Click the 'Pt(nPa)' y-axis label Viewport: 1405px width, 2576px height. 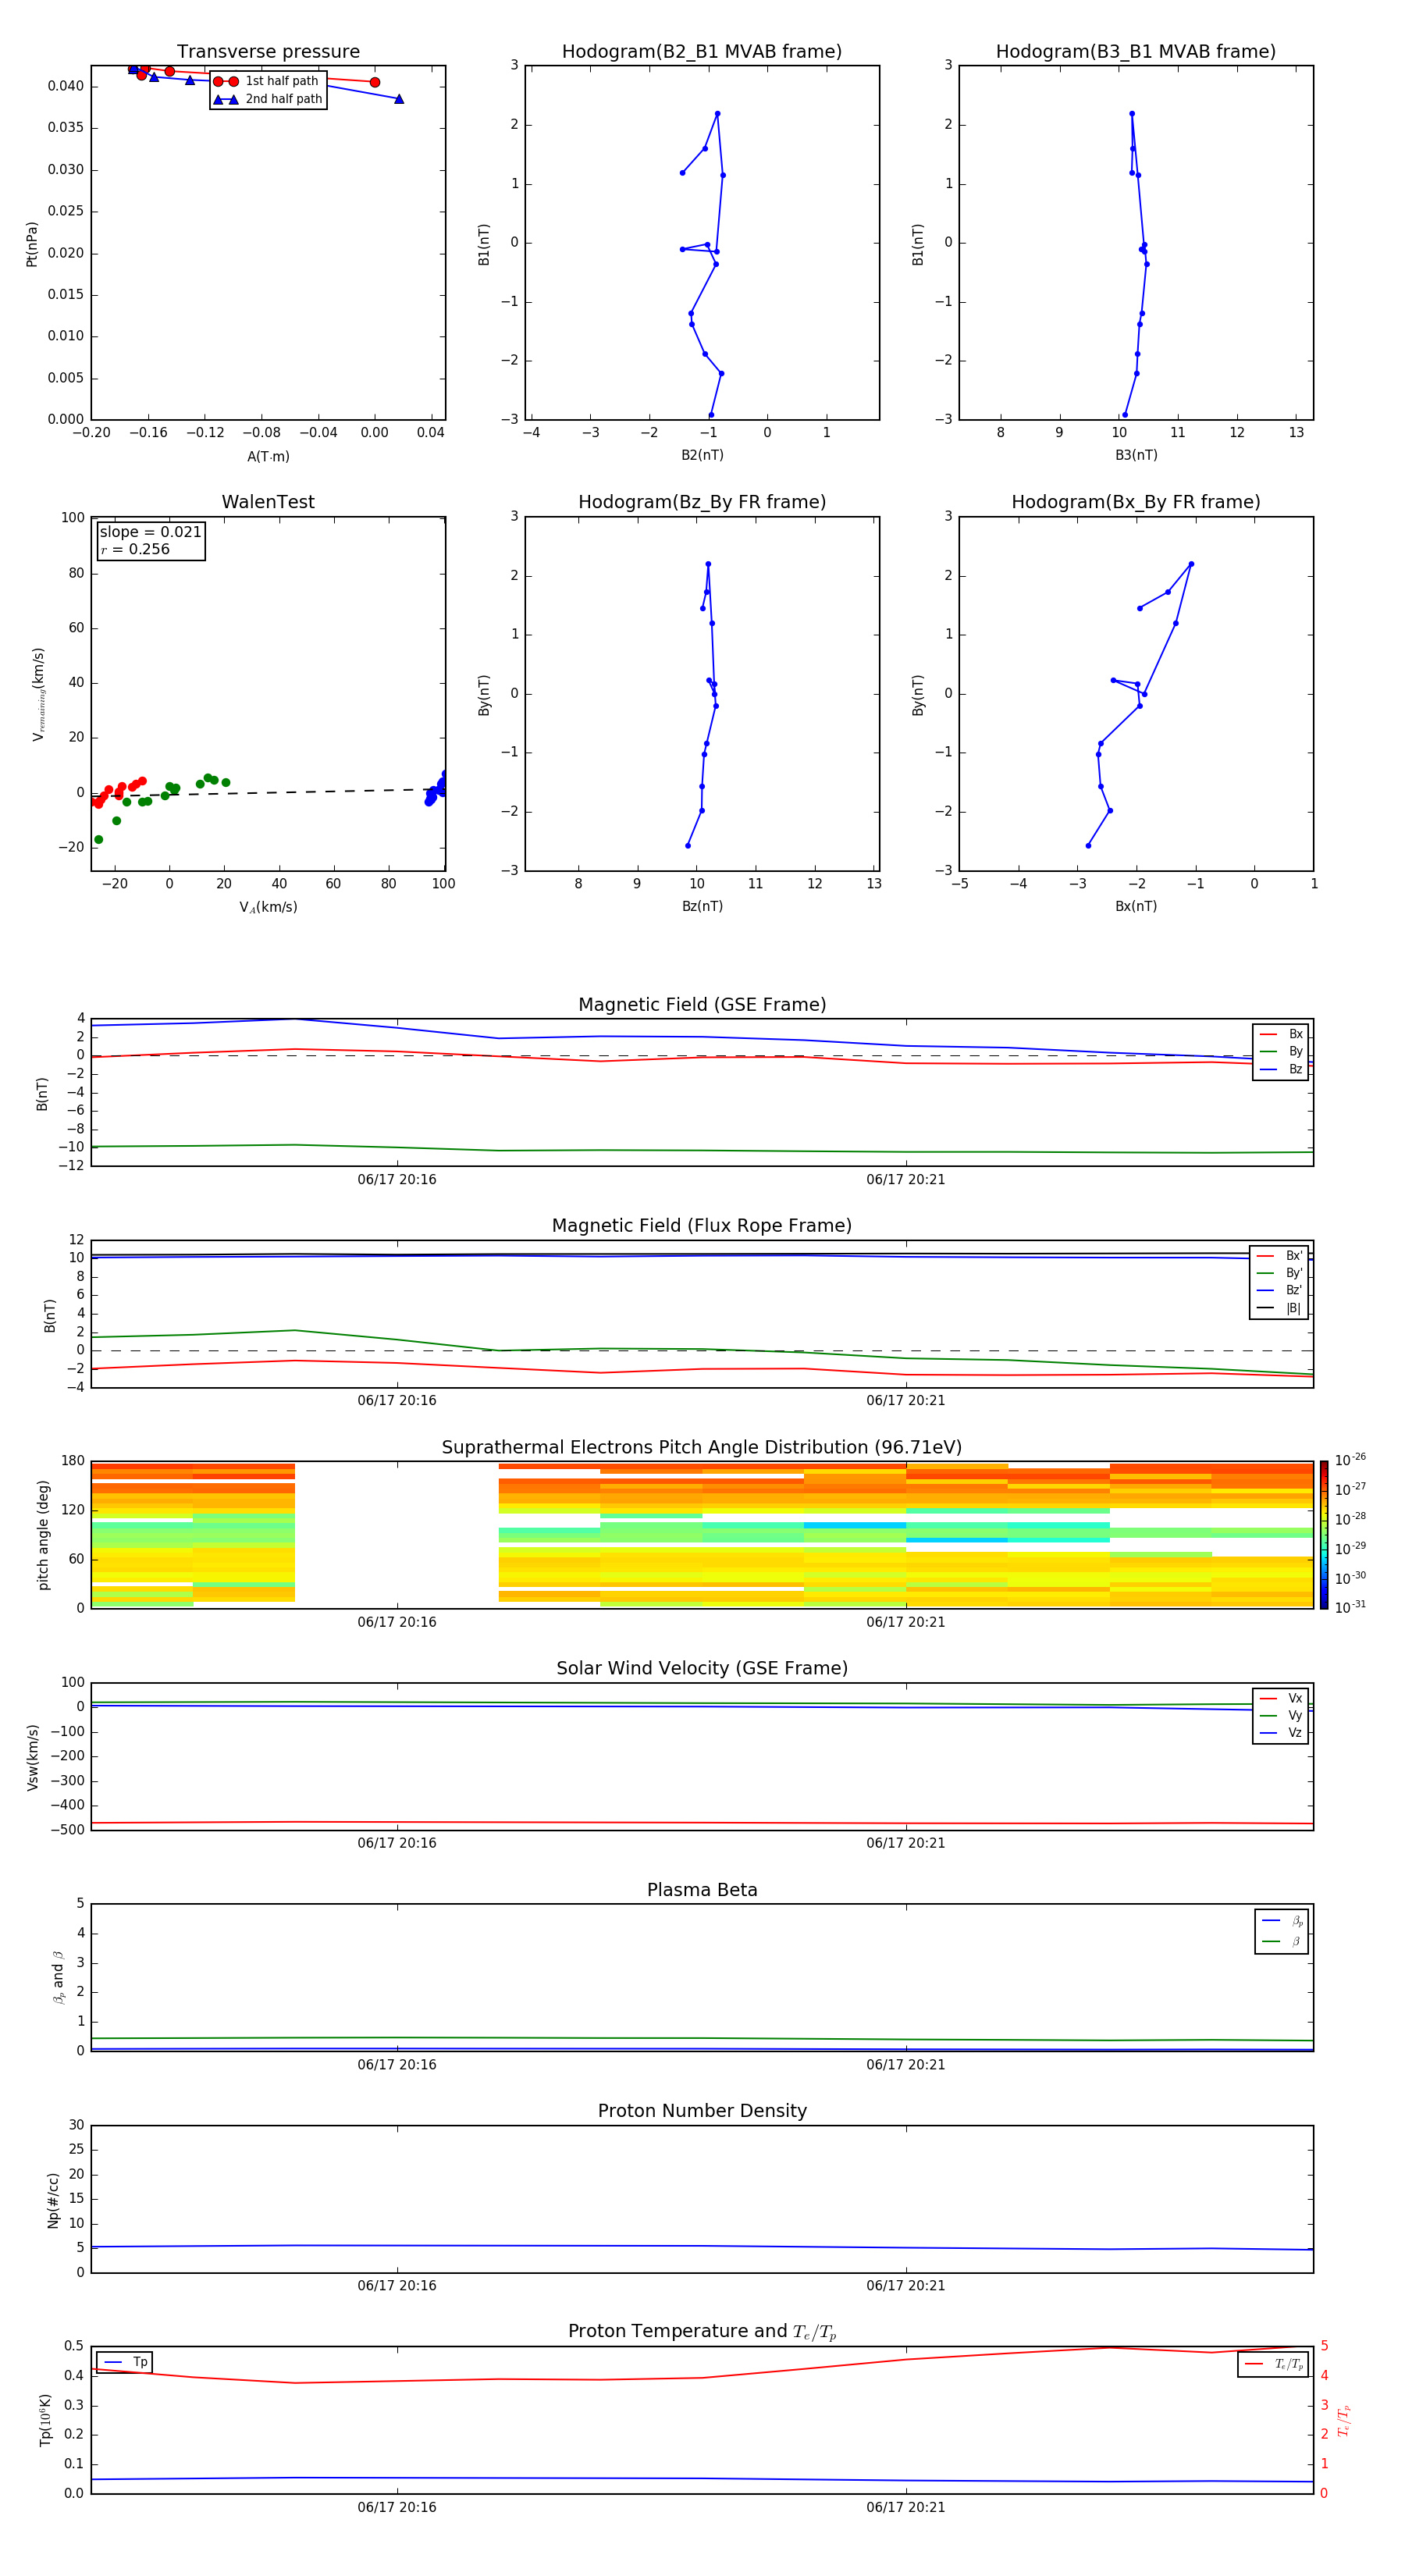click(x=31, y=244)
